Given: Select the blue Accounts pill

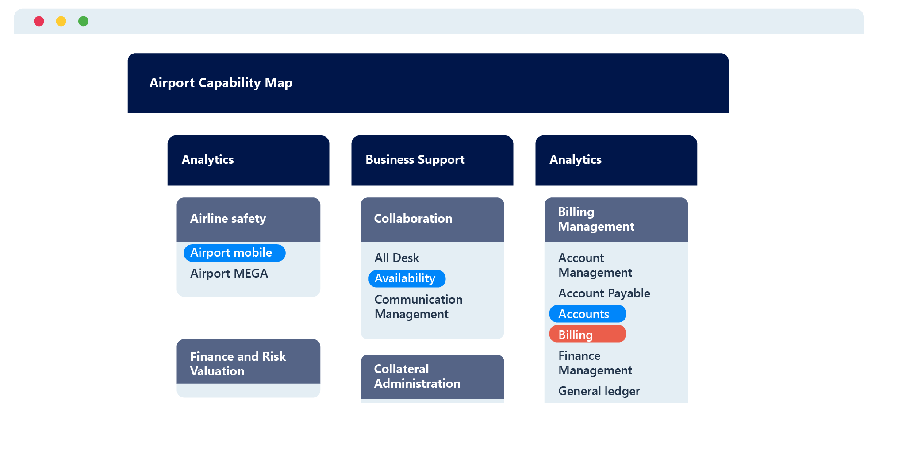Looking at the screenshot, I should [x=587, y=313].
